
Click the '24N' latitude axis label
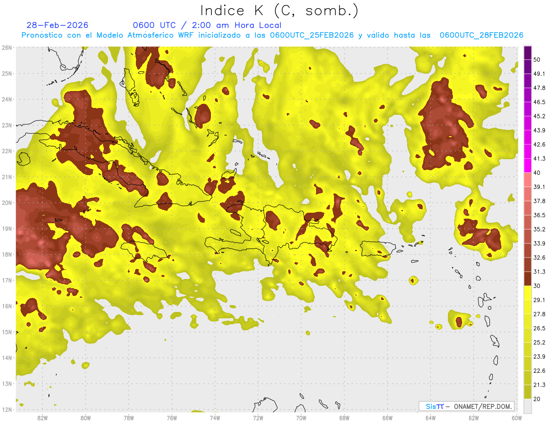(x=7, y=99)
